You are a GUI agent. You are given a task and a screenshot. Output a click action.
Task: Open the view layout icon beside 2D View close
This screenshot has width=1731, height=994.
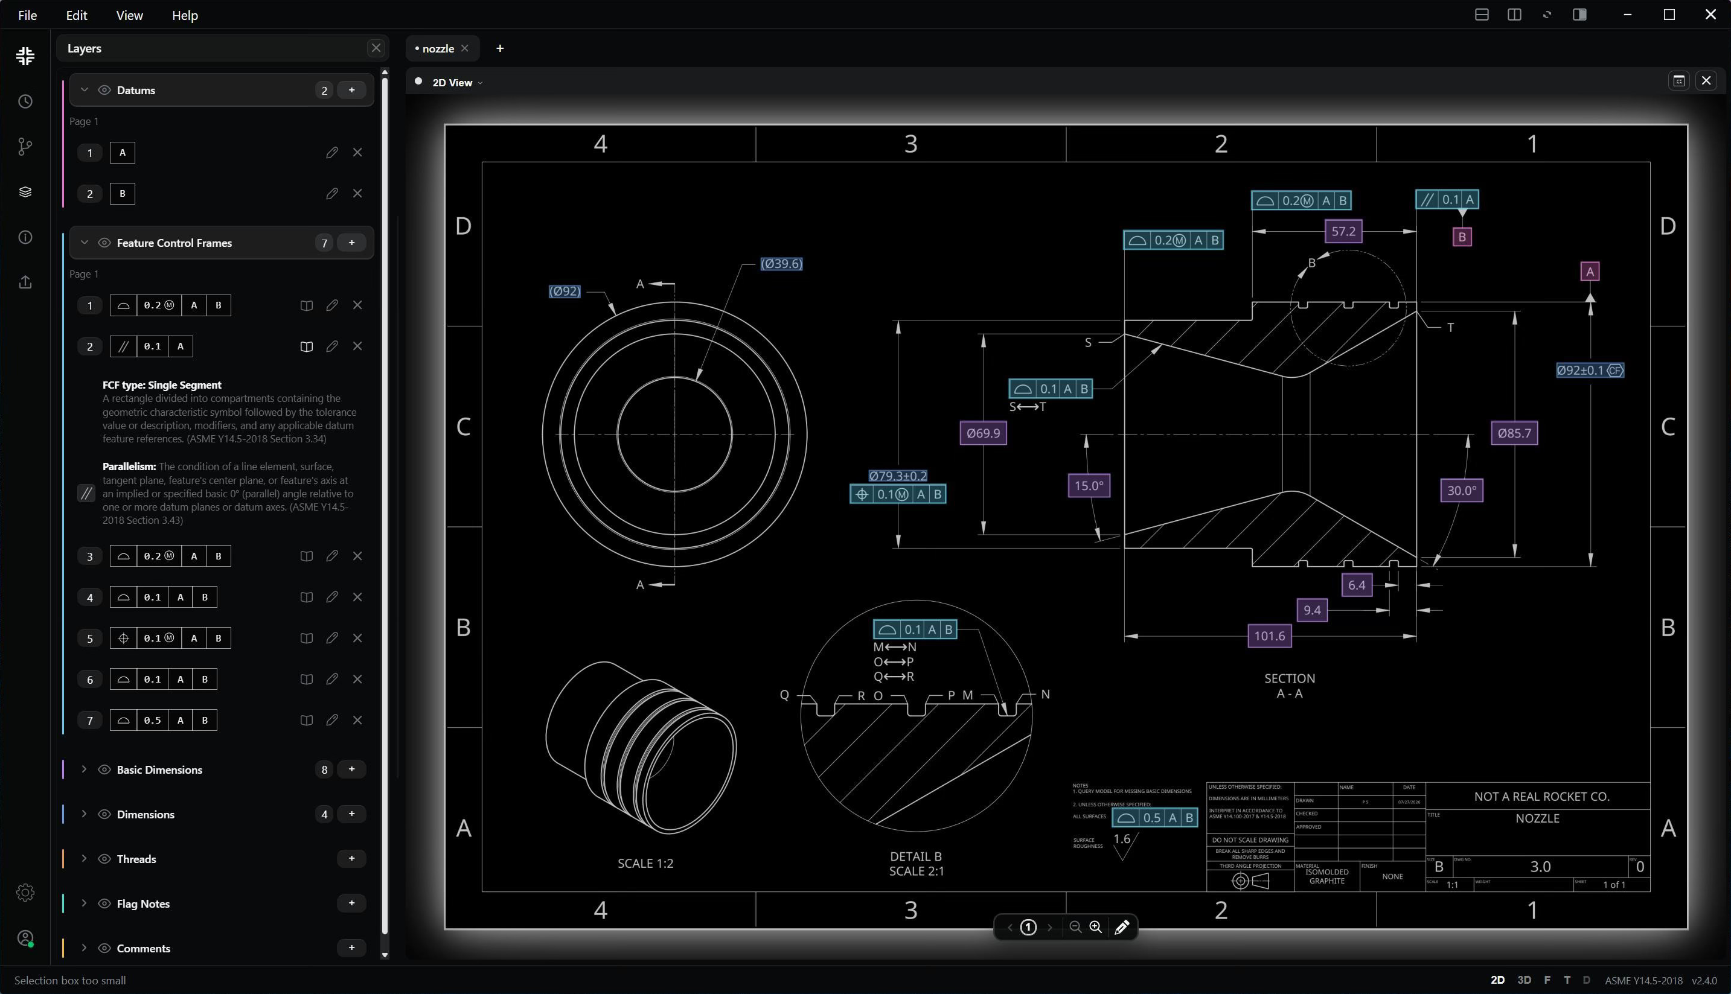[x=1678, y=81]
